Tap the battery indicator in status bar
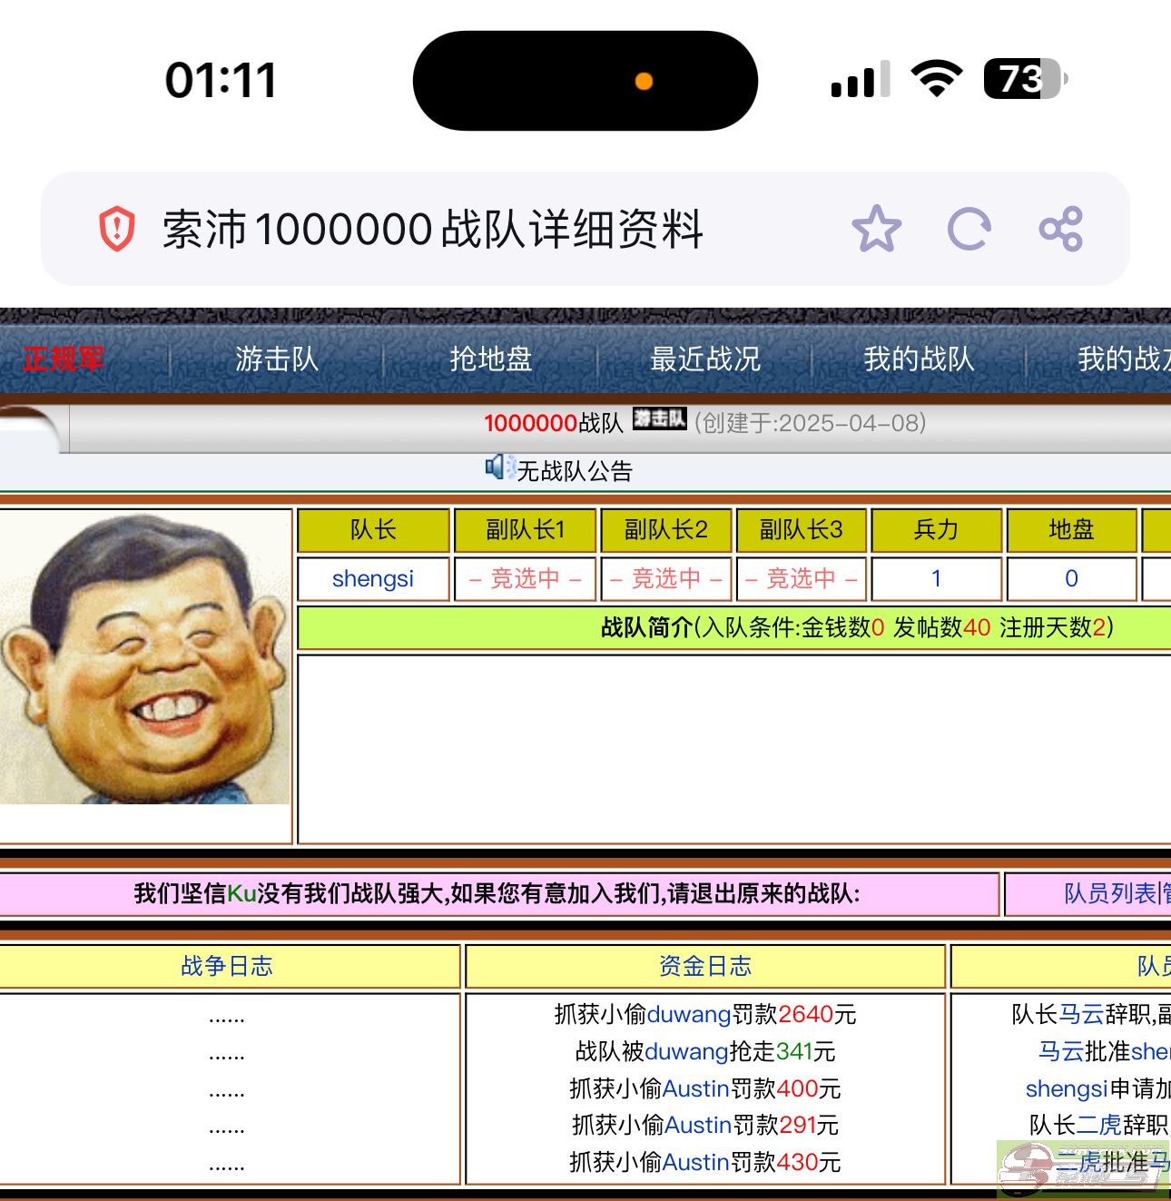Screen dimensions: 1171x1201 (1026, 79)
